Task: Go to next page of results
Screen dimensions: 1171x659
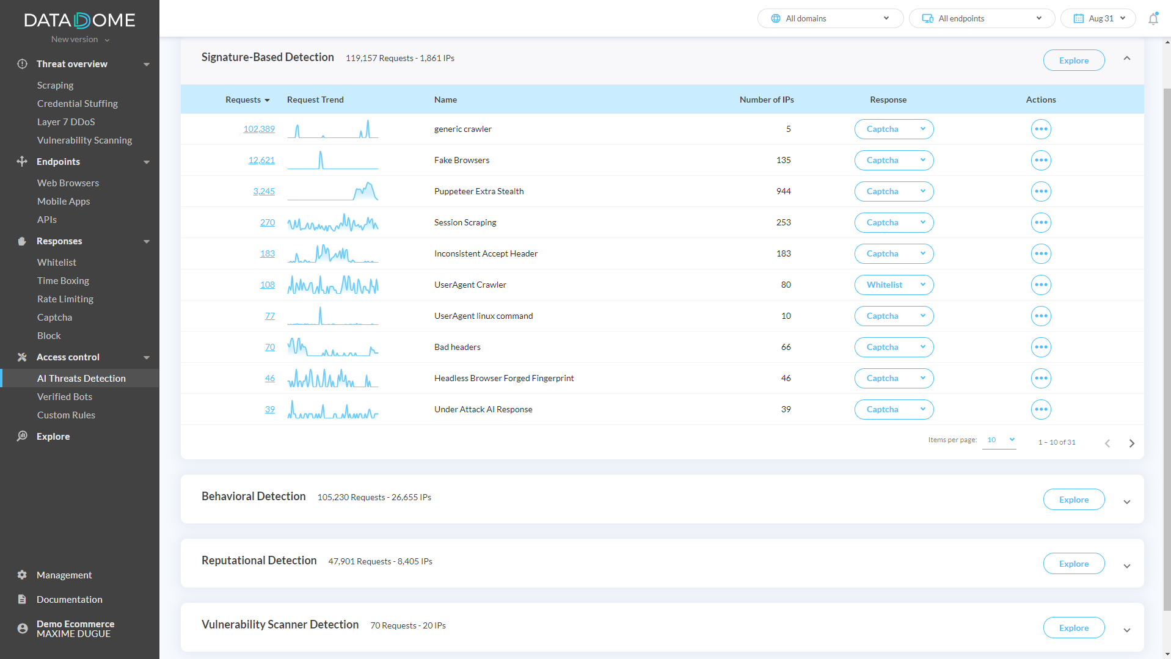Action: pos(1131,443)
